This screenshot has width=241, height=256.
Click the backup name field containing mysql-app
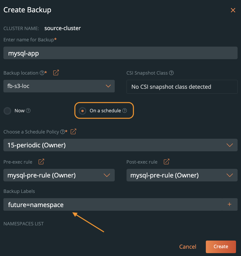pyautogui.click(x=120, y=53)
